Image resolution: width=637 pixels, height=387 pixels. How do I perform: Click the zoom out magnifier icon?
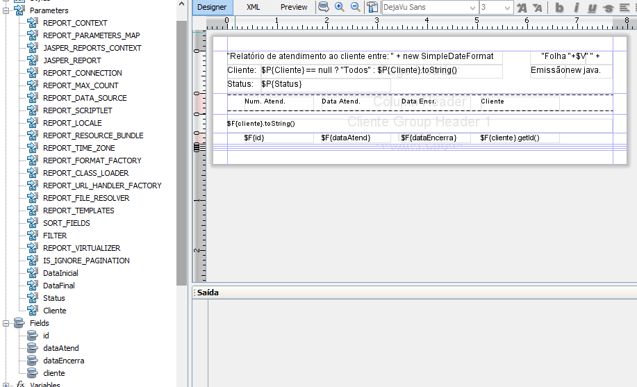356,6
